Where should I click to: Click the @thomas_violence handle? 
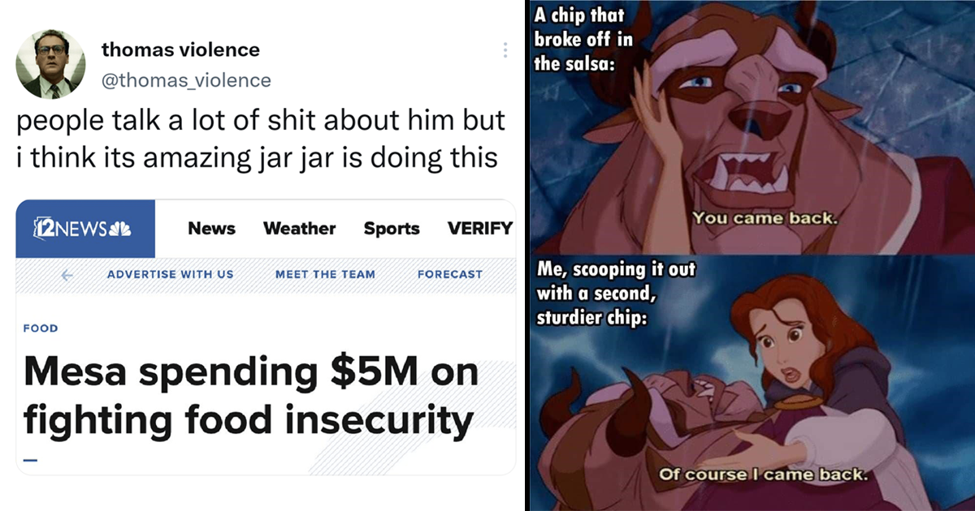click(x=186, y=79)
